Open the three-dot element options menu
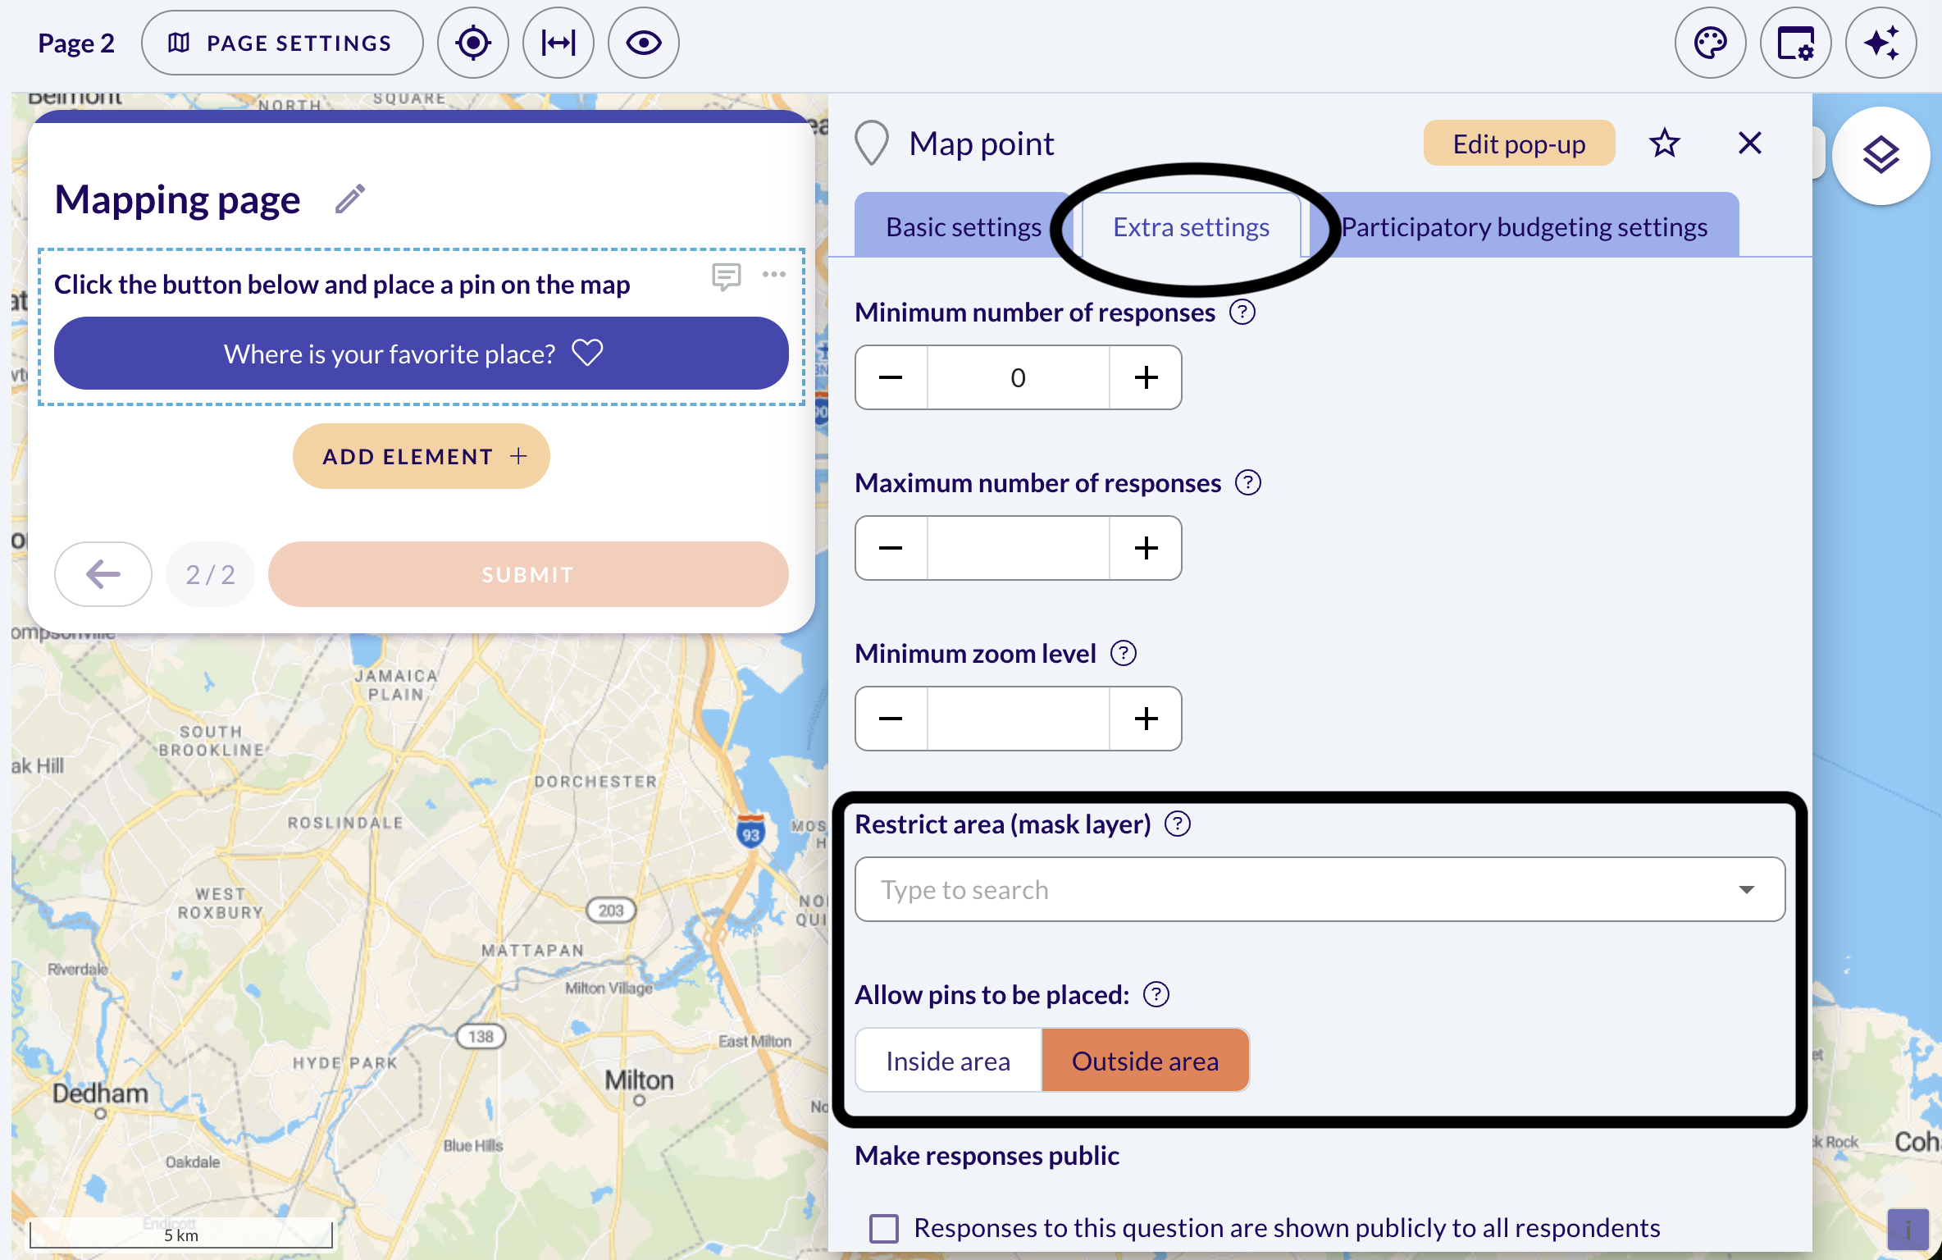The width and height of the screenshot is (1942, 1260). click(773, 275)
